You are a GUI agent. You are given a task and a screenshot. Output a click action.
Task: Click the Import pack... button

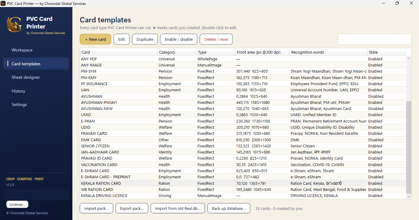96,208
